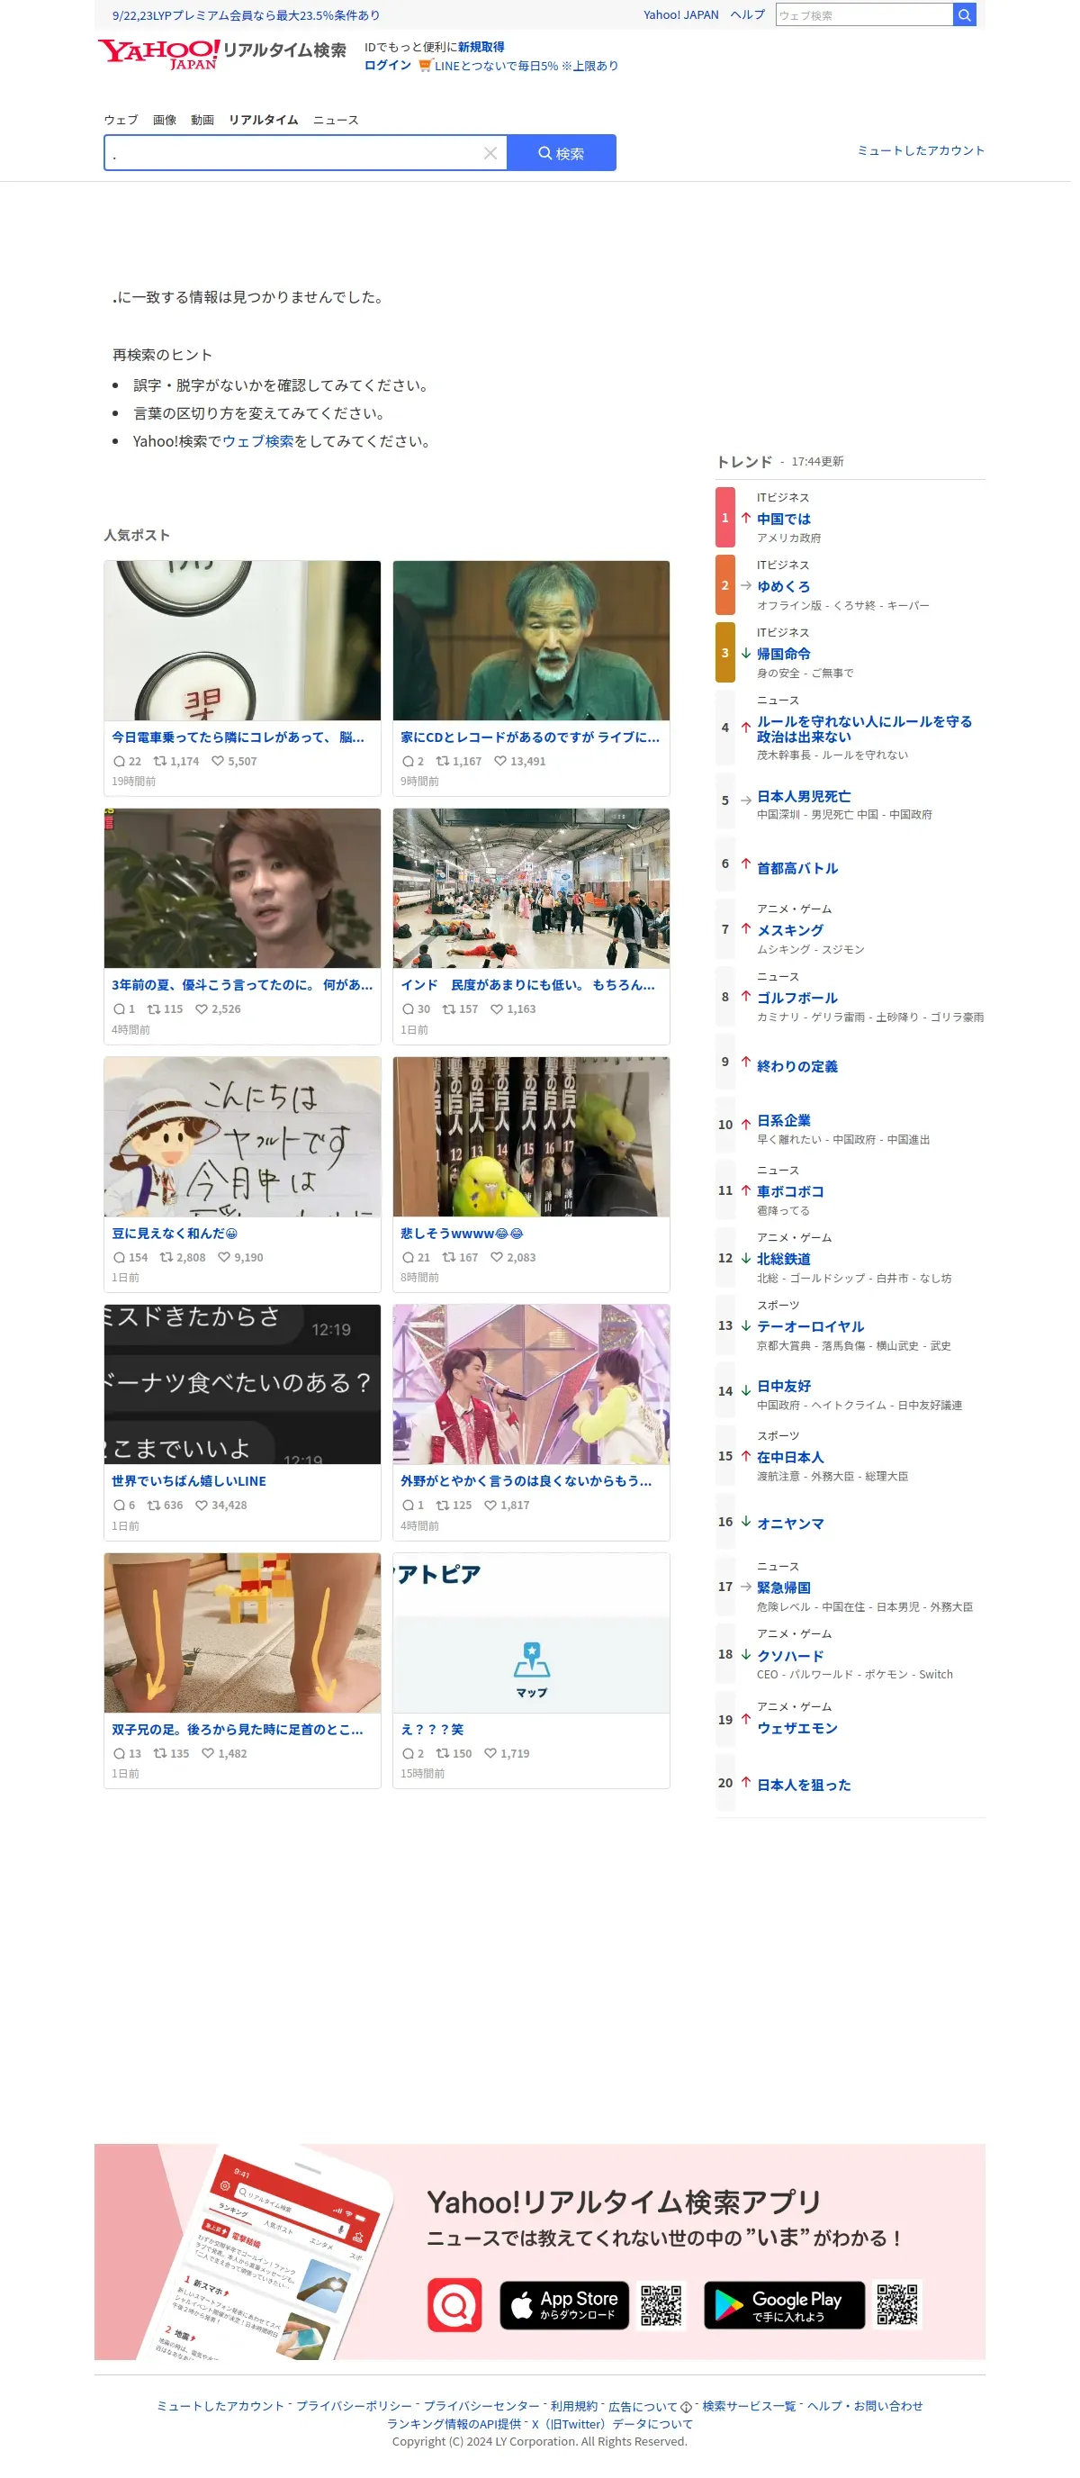
Task: Click the magnifier button in top web search
Action: click(x=964, y=14)
